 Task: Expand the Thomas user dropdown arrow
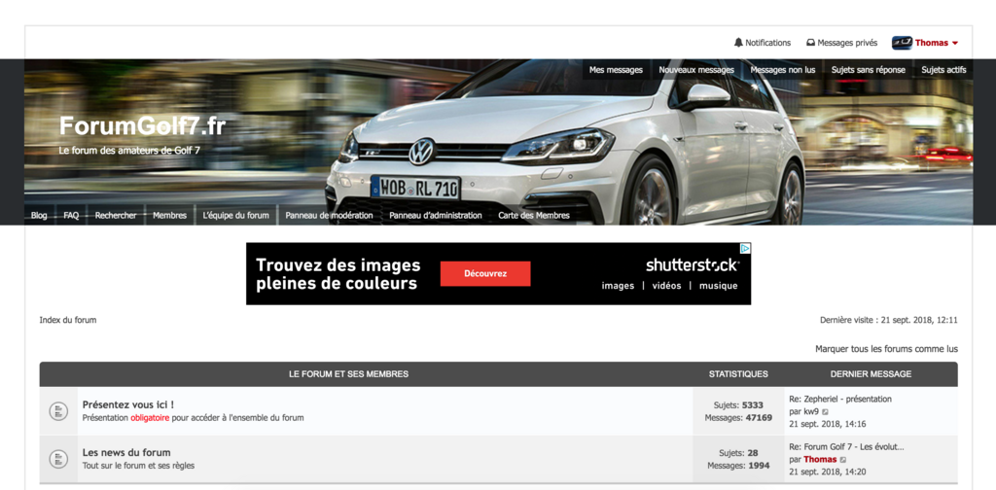[955, 43]
